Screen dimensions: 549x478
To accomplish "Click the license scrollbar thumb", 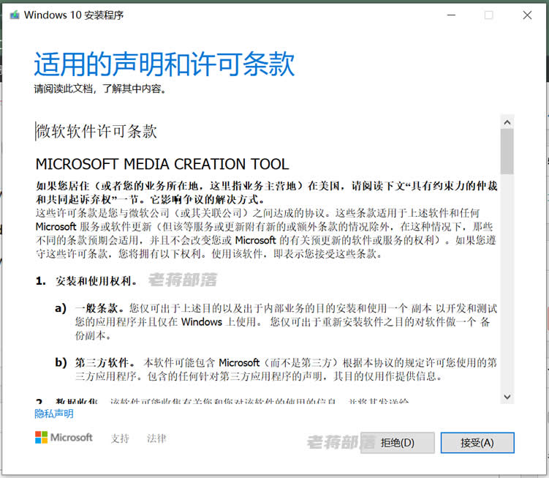I will [x=507, y=152].
